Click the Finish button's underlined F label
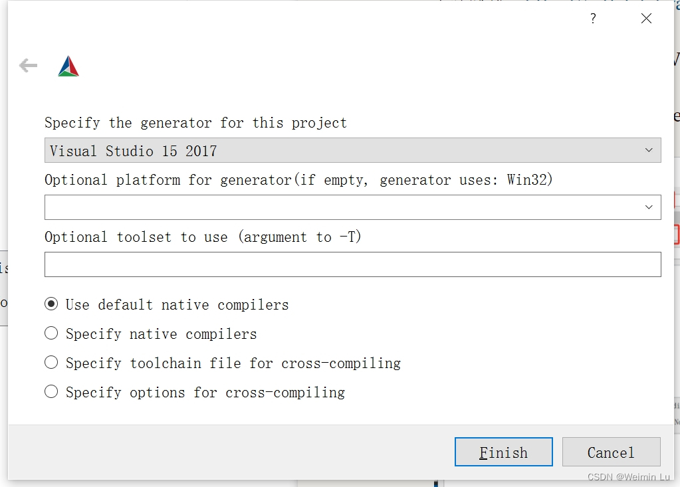 click(485, 452)
